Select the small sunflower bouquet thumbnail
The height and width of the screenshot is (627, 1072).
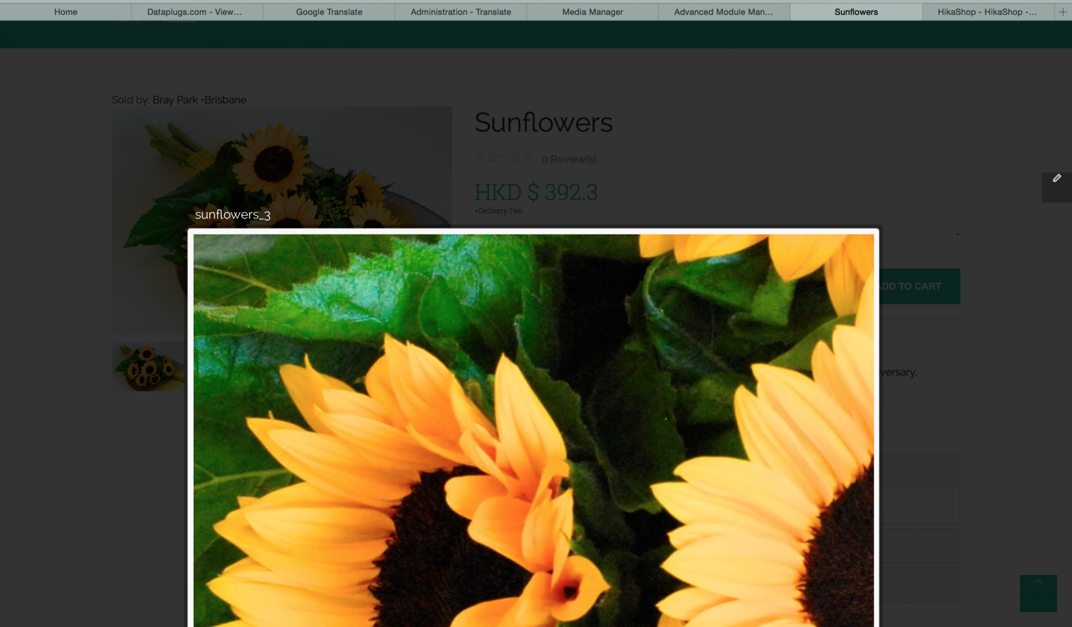(x=148, y=367)
